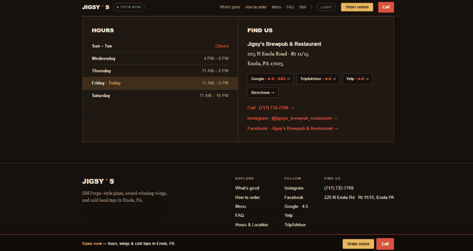Click the Open Now status pill
The height and width of the screenshot is (251, 473).
[x=129, y=7]
